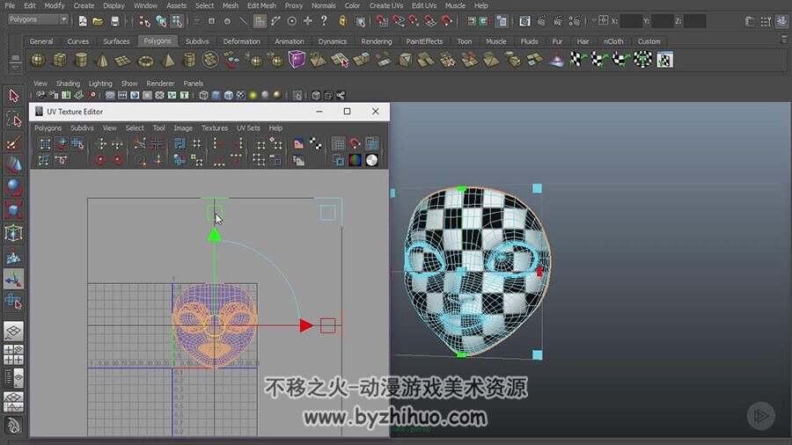Screen dimensions: 792x445
Task: Click the Open Scene folder icon
Action: pyautogui.click(x=98, y=21)
